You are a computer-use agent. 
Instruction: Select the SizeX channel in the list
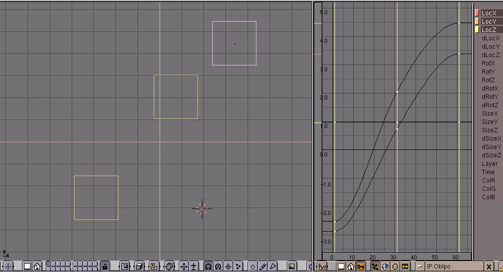(489, 114)
